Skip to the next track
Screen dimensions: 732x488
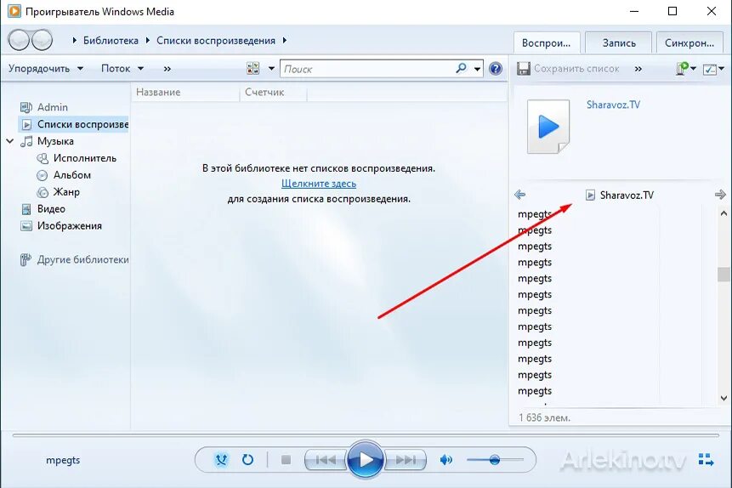coord(406,460)
